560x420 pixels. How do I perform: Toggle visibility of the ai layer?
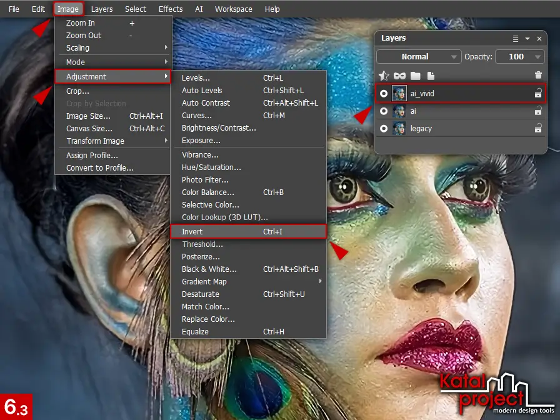click(x=384, y=111)
